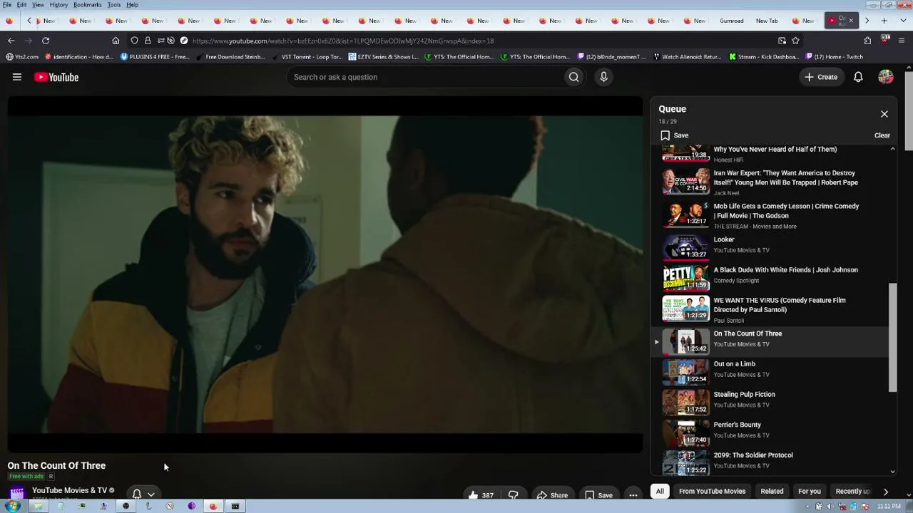The image size is (913, 513).
Task: Switch to the Gumroad tab
Action: point(732,21)
